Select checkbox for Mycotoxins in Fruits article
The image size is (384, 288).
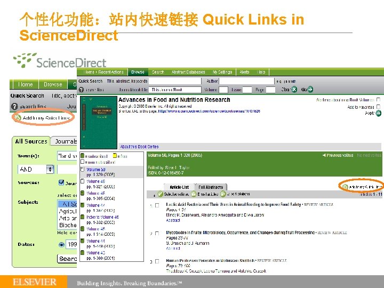[x=157, y=234]
